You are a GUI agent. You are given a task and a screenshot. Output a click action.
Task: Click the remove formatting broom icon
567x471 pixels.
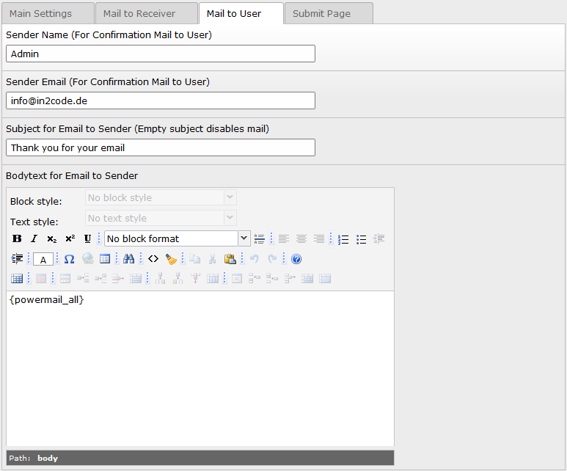[x=171, y=259]
